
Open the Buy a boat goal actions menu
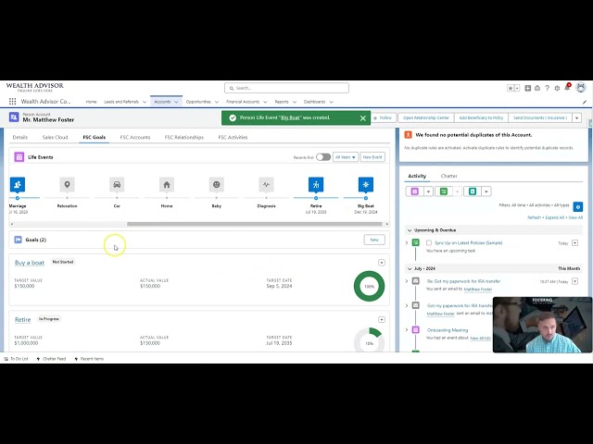(x=382, y=263)
